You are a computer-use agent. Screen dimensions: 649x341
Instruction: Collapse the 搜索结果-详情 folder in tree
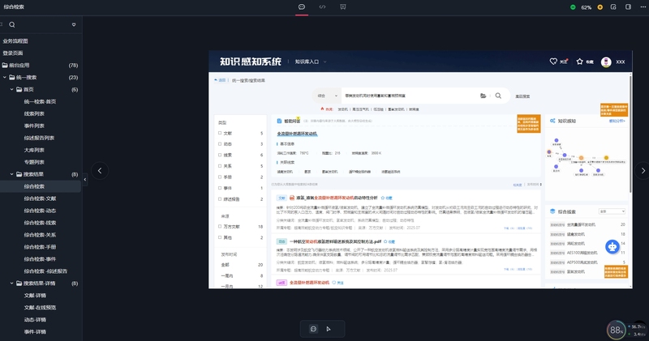(11, 283)
